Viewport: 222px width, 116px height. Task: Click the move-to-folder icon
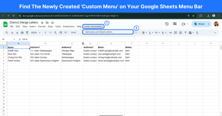click(x=47, y=23)
